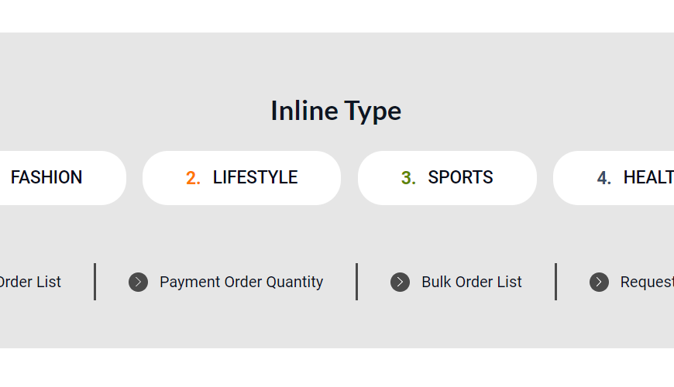
Task: Click the divider left of Bulk Order List
Action: tap(356, 282)
